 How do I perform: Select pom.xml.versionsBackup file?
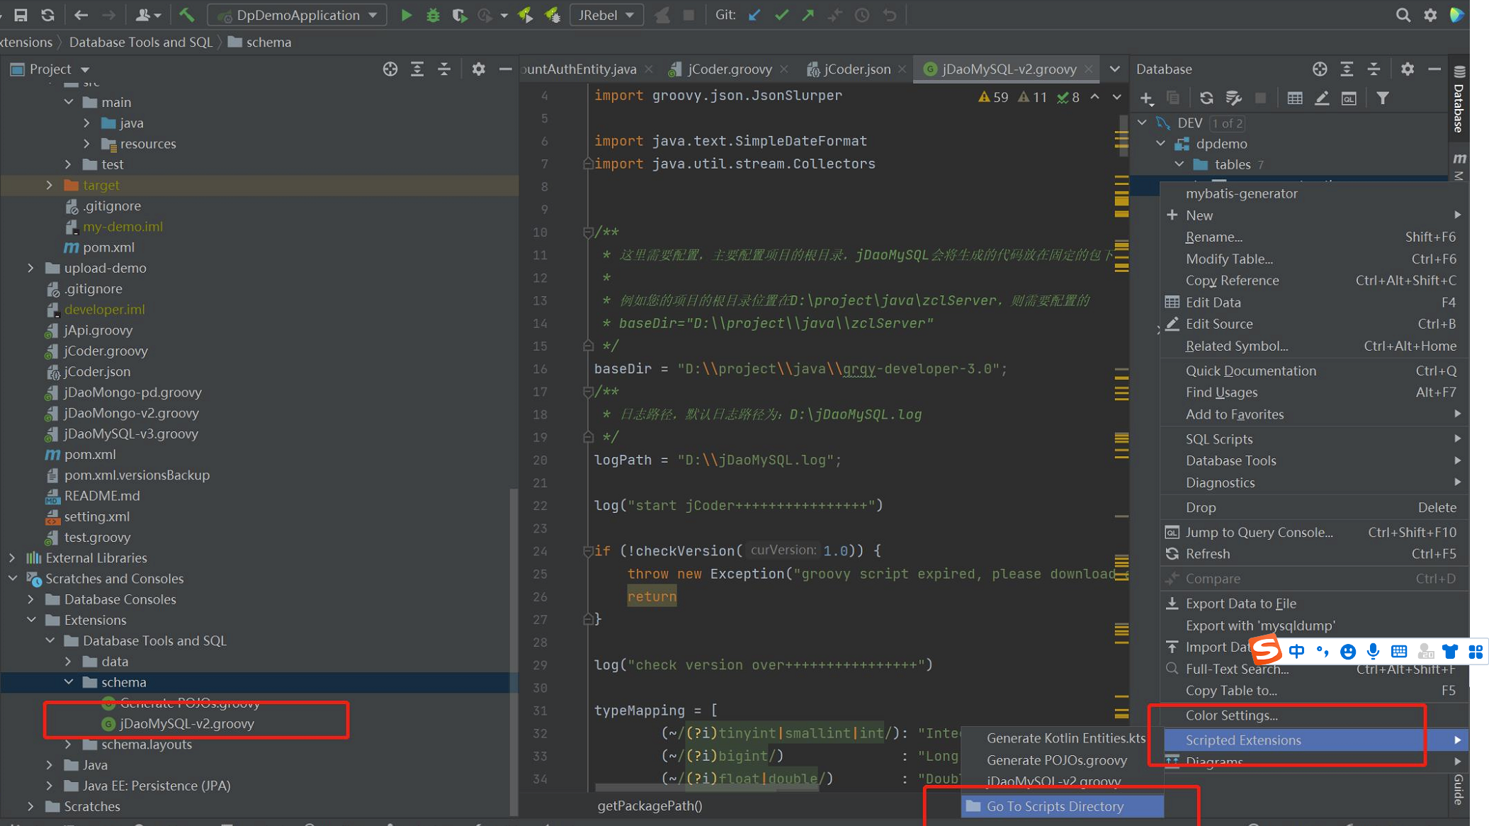137,475
